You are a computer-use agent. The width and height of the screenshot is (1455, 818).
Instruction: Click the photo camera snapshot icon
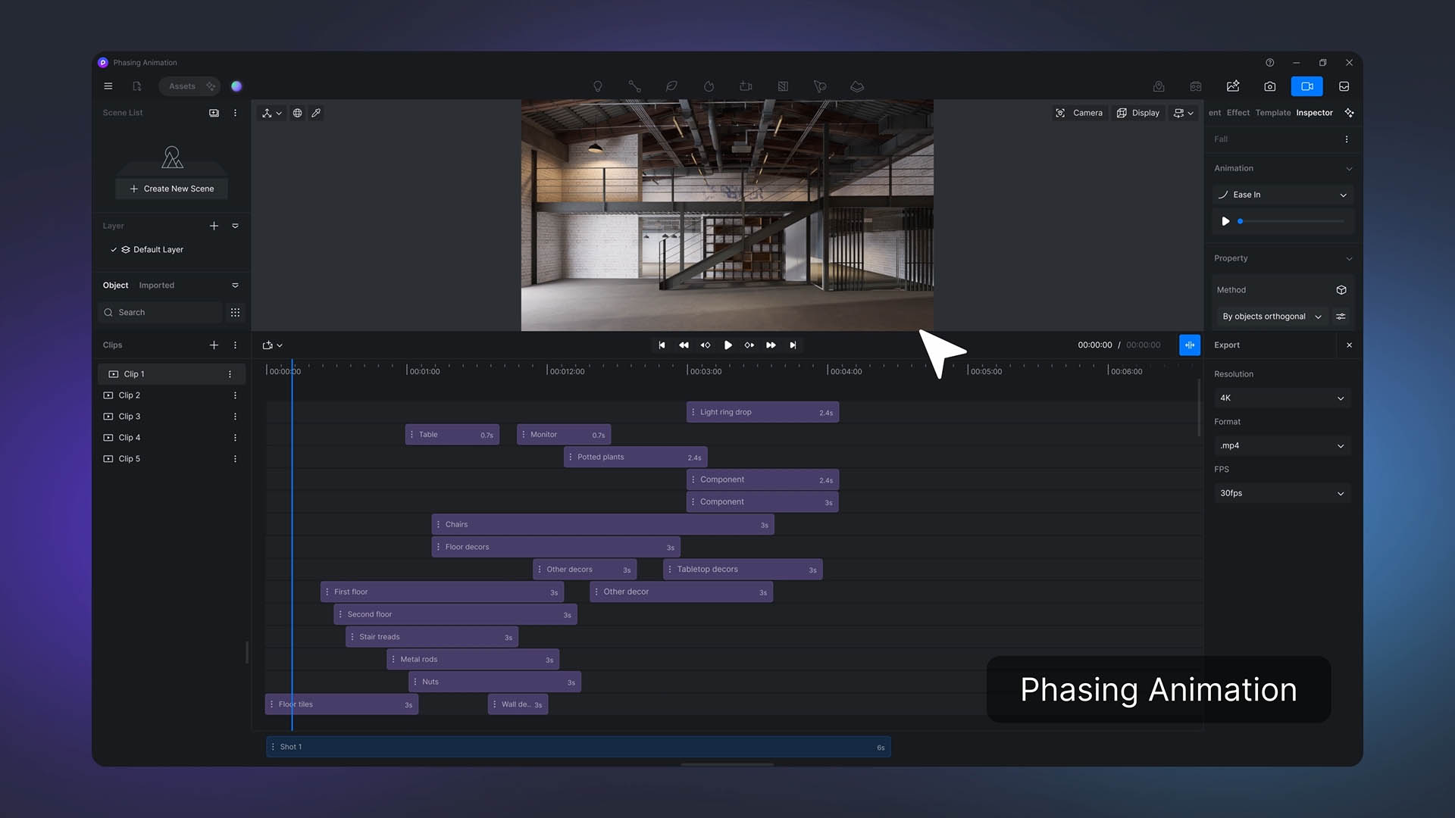point(1270,86)
